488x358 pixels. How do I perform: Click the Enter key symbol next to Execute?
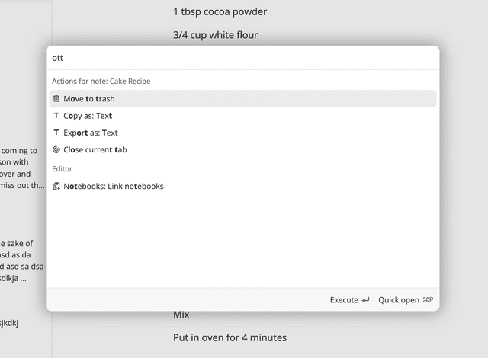tap(366, 300)
